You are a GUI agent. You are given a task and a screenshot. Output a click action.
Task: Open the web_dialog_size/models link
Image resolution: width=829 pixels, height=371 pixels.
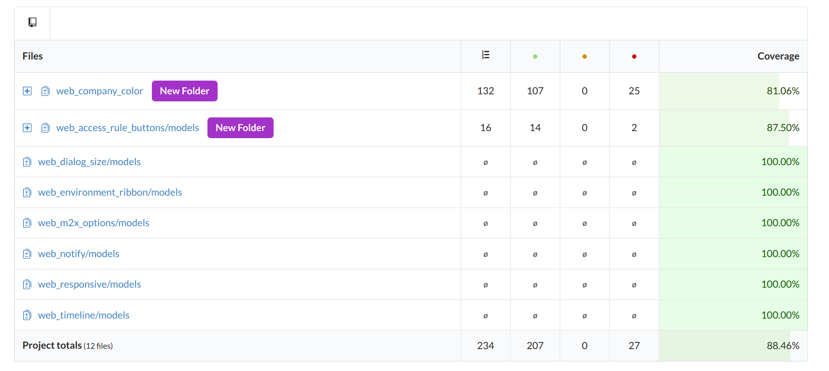89,162
